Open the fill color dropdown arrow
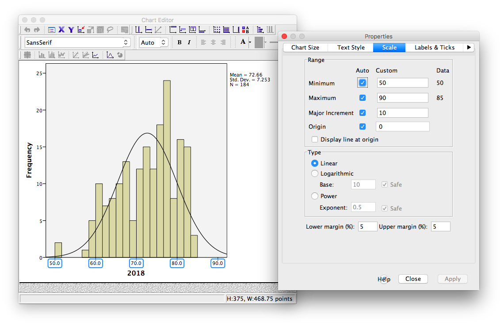504x326 pixels. [266, 42]
